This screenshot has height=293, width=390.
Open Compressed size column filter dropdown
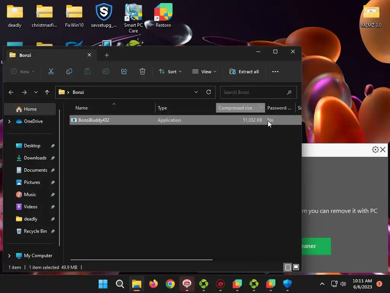[x=262, y=108]
